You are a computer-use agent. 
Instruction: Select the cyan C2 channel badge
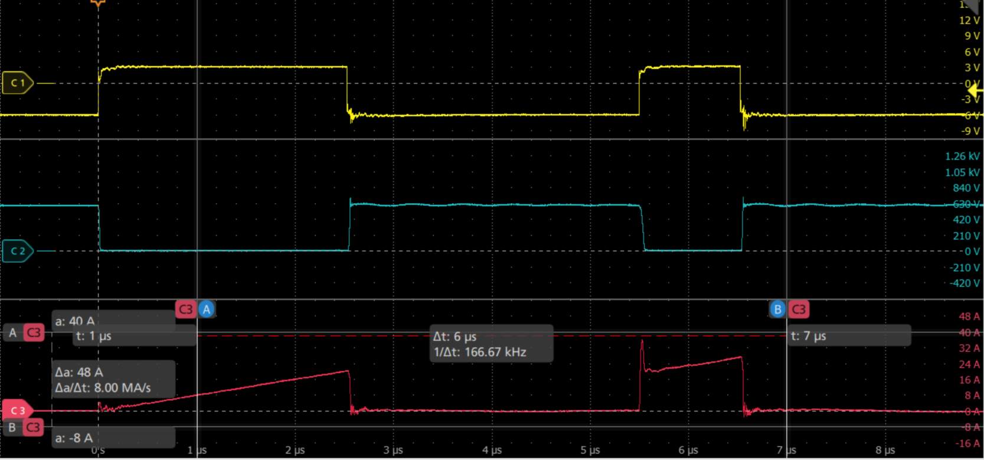[x=18, y=251]
